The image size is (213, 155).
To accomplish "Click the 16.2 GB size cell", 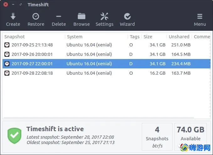I will [157, 73].
